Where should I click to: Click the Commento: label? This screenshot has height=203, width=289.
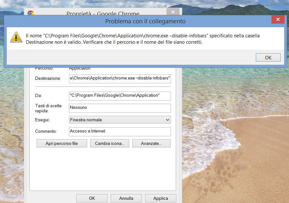[x=46, y=131]
